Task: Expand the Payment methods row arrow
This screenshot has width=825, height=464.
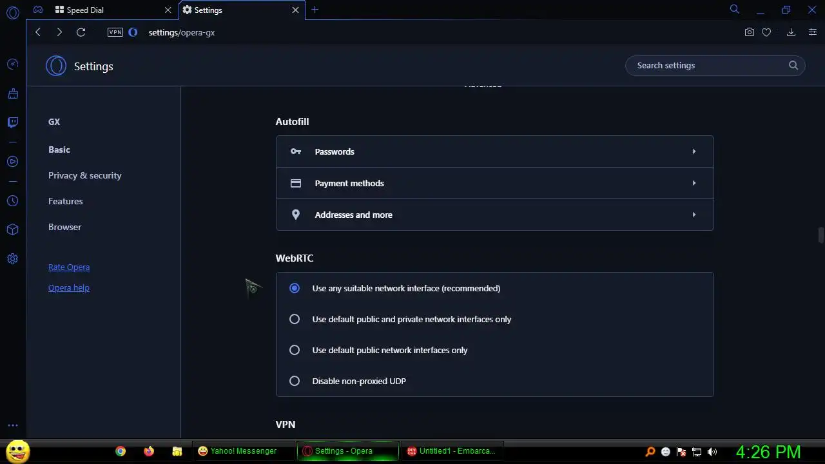Action: [x=694, y=183]
